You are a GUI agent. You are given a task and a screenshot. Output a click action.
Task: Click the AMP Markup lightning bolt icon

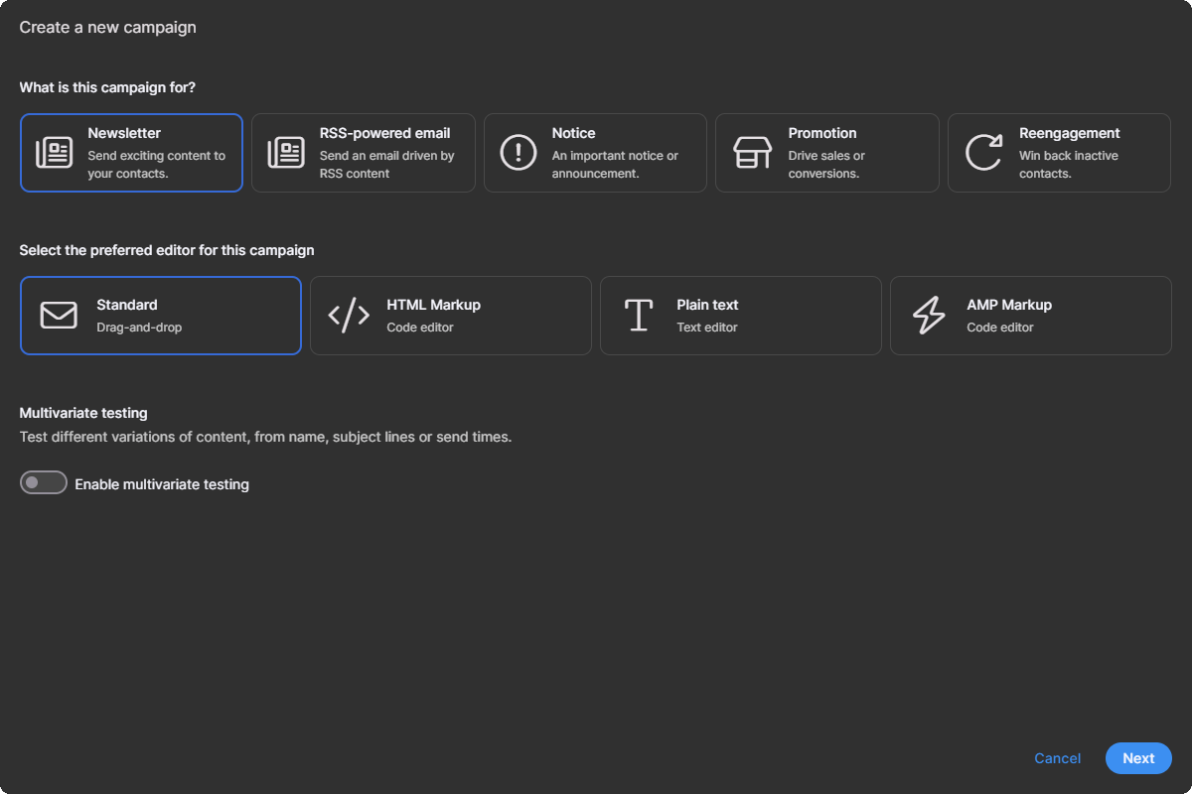pyautogui.click(x=929, y=315)
